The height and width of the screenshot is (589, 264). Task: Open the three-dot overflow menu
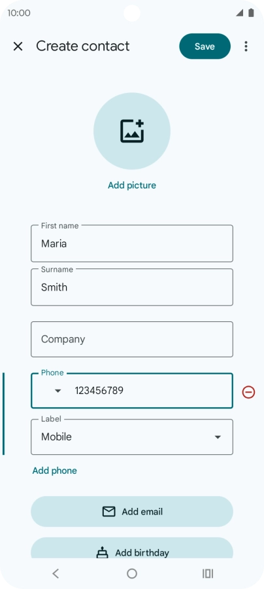click(246, 46)
